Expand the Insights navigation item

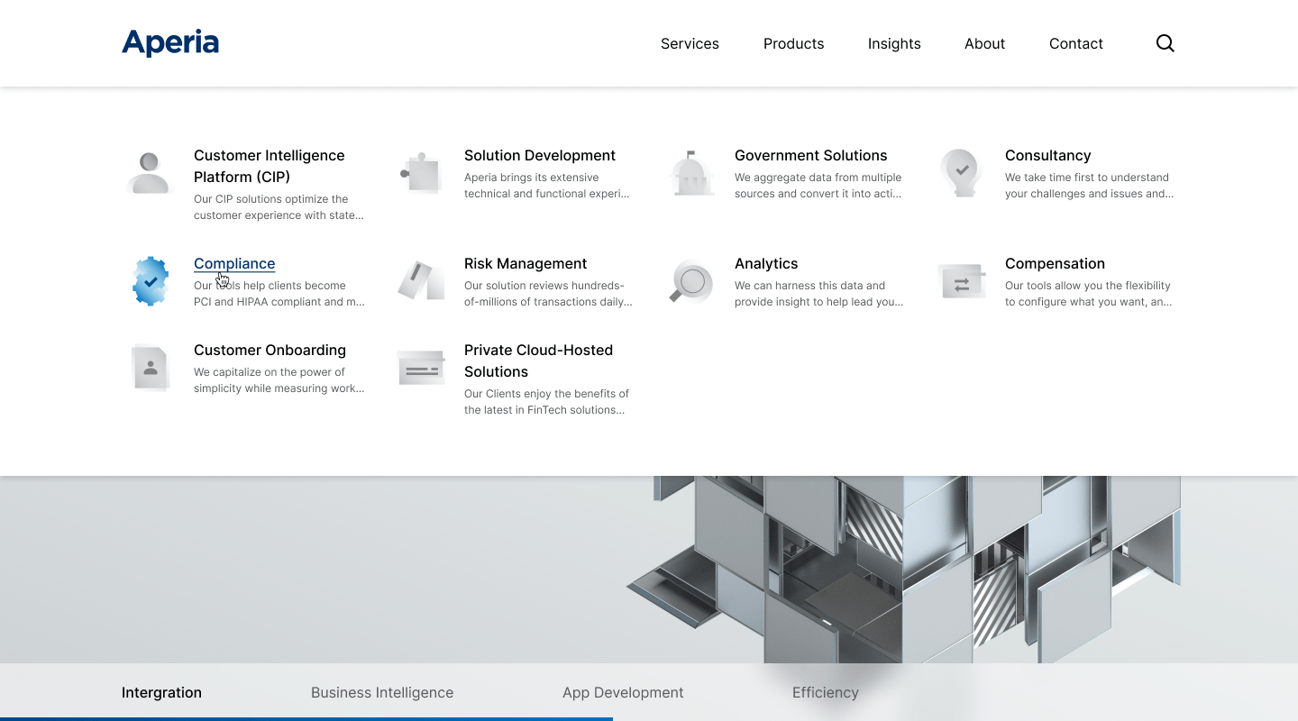894,43
